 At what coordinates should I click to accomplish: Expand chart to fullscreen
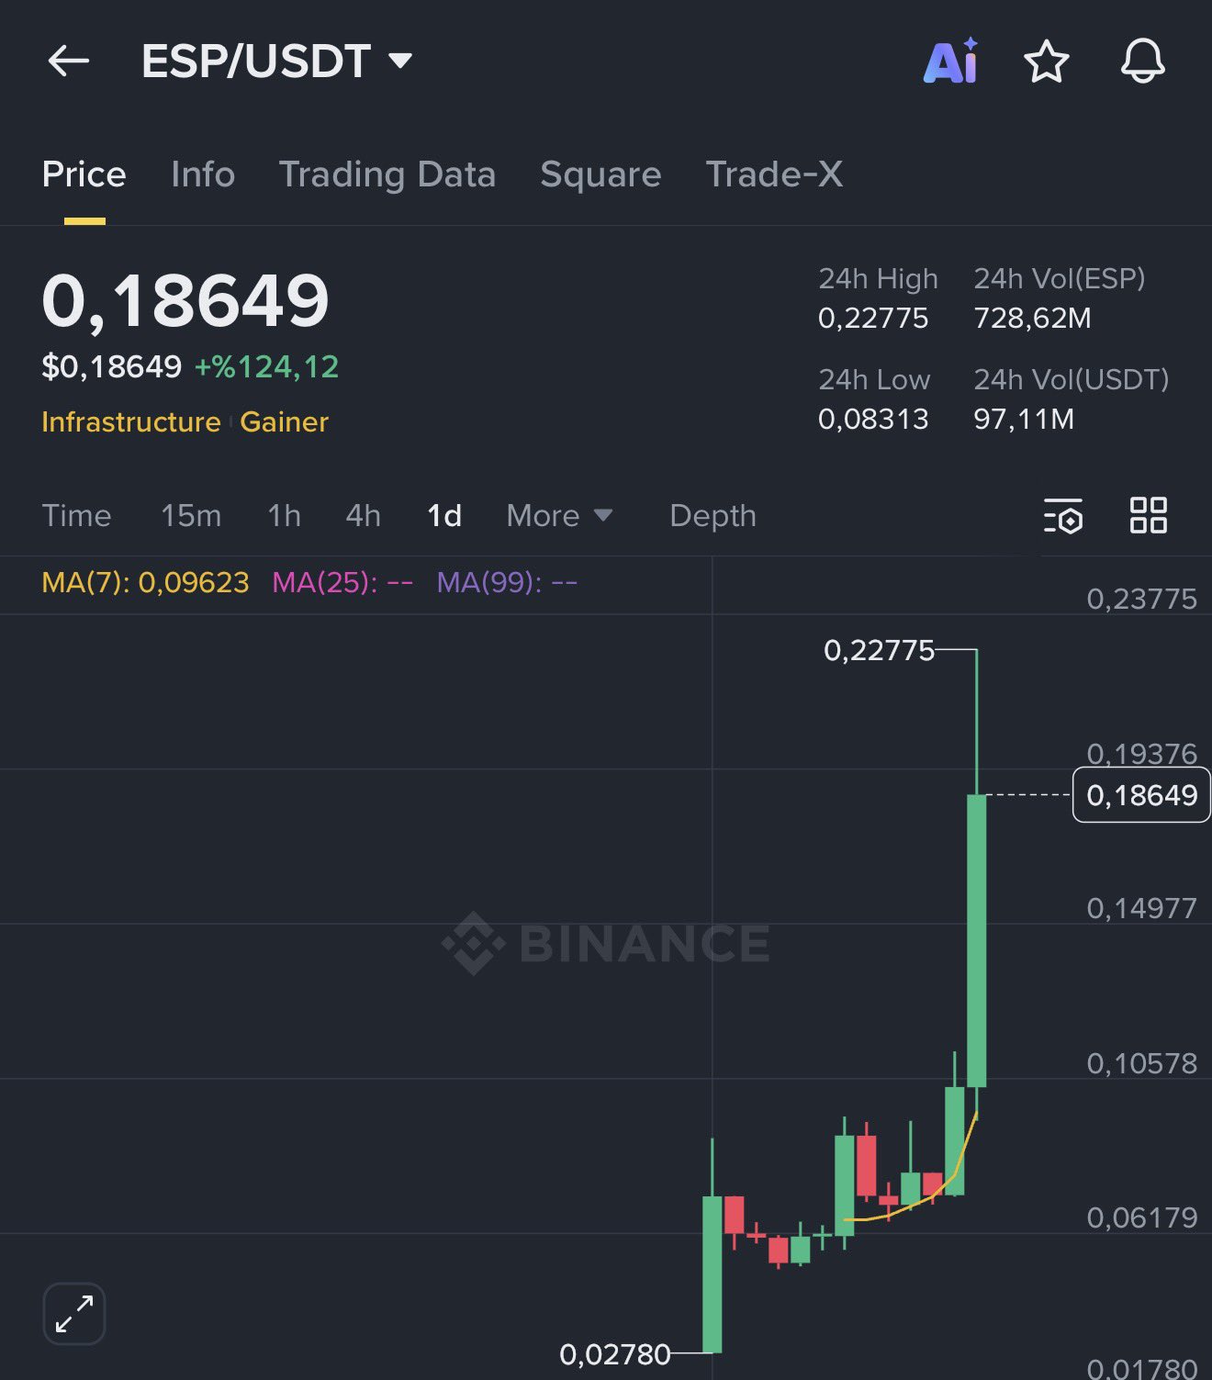[74, 1313]
